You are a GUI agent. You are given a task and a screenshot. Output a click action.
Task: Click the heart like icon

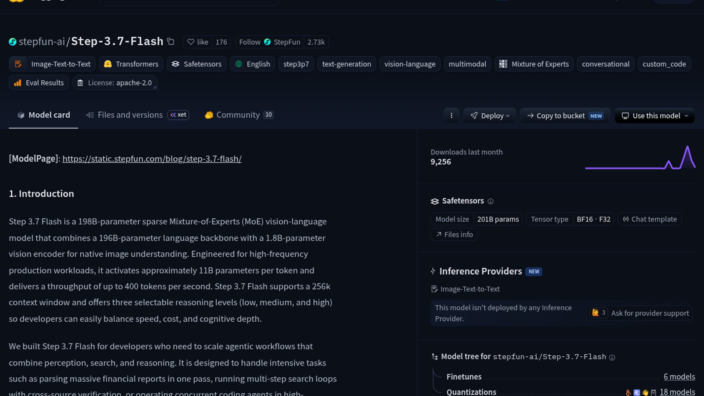[191, 42]
